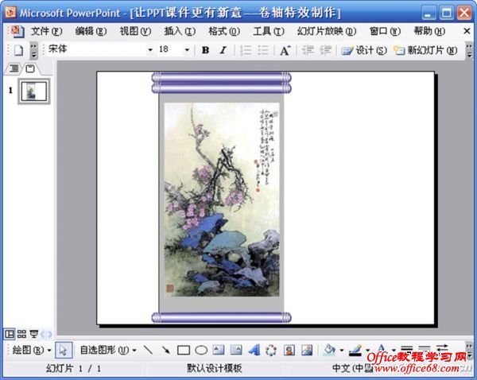This screenshot has height=380, width=477.
Task: Open the font name dropdown 宋体
Action: [x=149, y=50]
